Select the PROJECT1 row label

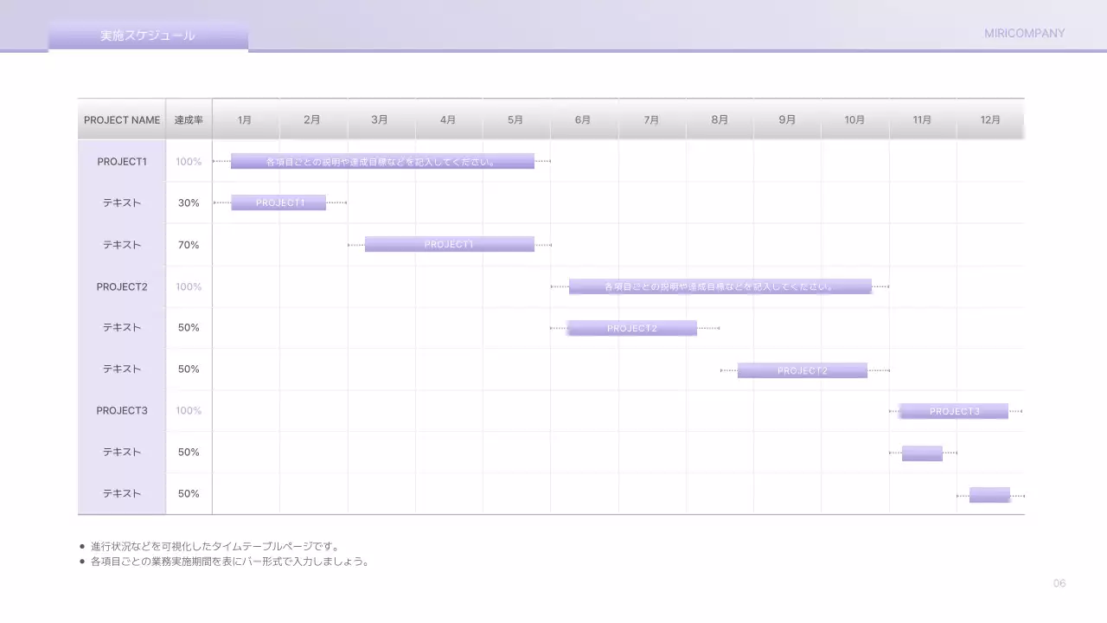tap(122, 162)
